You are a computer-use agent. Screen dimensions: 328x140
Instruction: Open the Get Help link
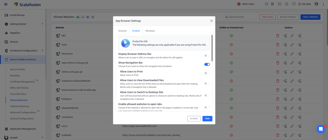pyautogui.click(x=305, y=4)
